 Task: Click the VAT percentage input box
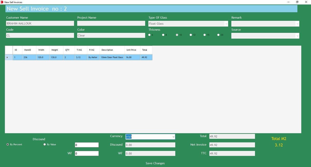click(87, 154)
